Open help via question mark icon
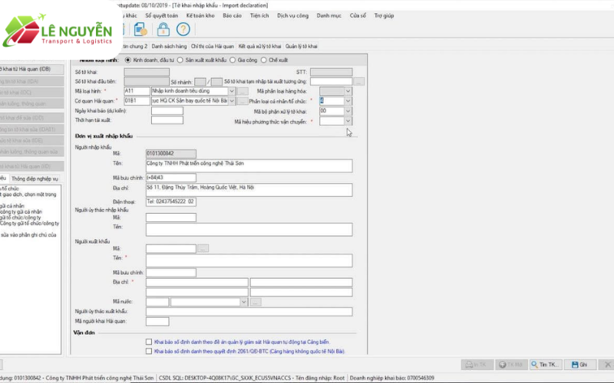 click(183, 29)
